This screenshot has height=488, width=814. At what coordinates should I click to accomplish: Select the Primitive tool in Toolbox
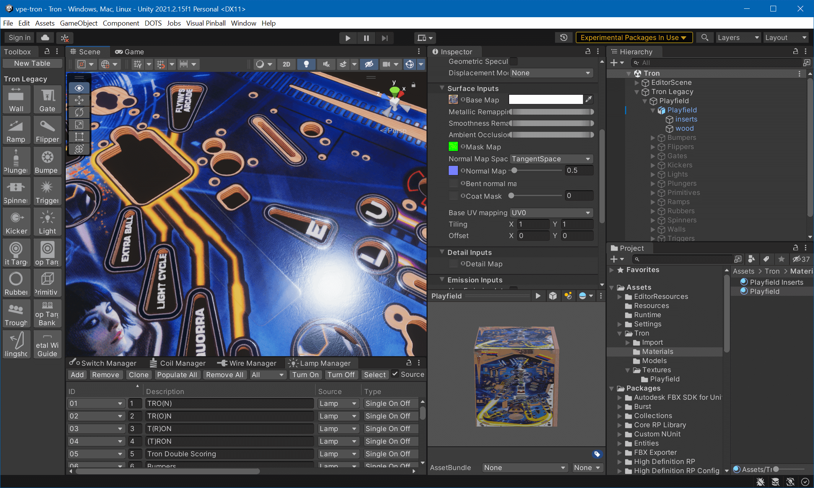click(x=47, y=283)
